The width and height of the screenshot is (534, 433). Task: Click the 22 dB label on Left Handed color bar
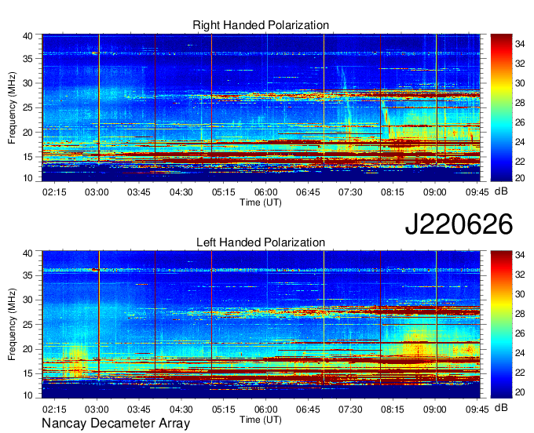point(520,373)
